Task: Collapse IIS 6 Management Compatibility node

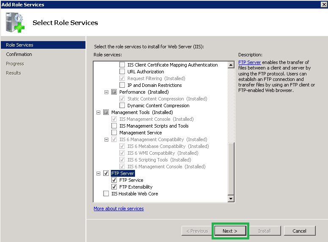Action: (x=106, y=139)
